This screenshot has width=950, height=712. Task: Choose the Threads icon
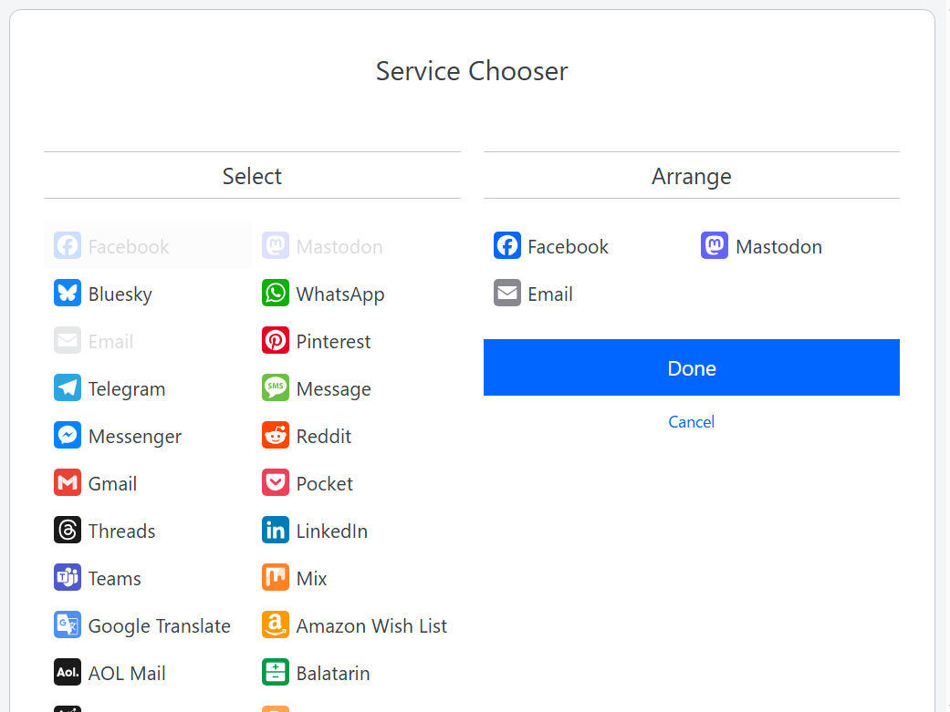click(68, 531)
